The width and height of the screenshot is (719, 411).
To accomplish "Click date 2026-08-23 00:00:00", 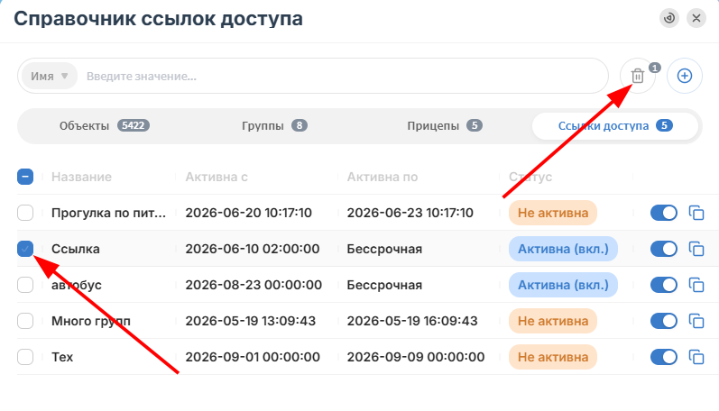I will pos(253,285).
